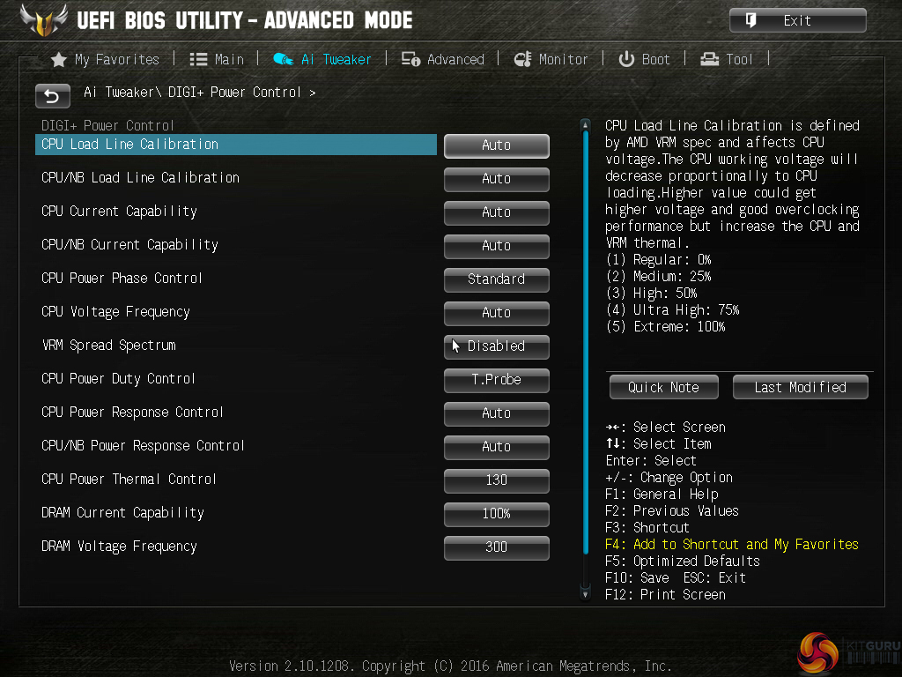
Task: Switch to the Monitor tab
Action: [x=551, y=59]
